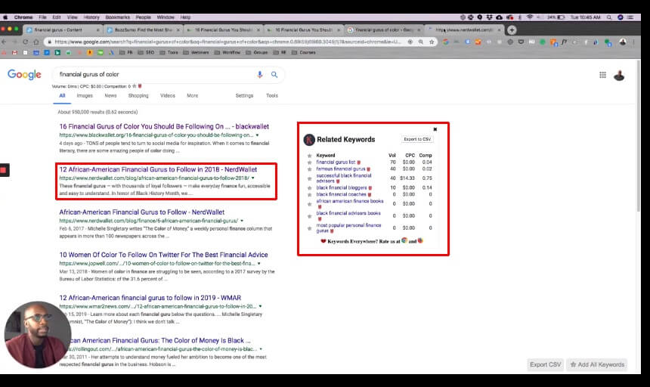Star the 'famous financial gurus' keyword
This screenshot has width=650, height=387.
(x=309, y=169)
